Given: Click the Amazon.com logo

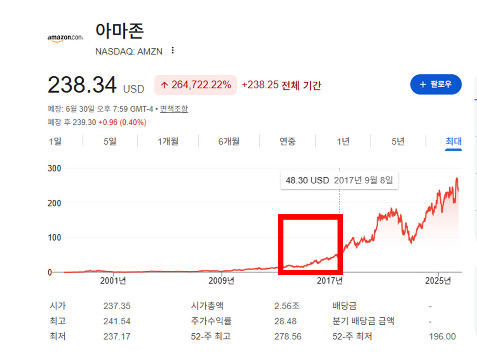Looking at the screenshot, I should coord(65,38).
